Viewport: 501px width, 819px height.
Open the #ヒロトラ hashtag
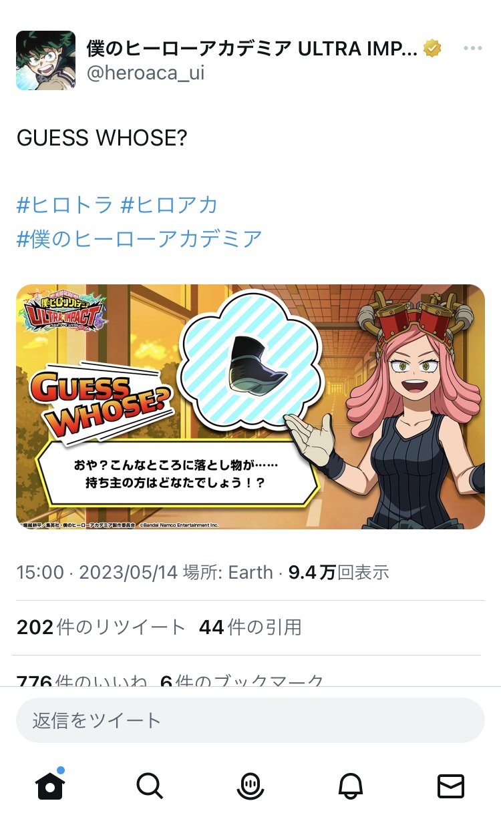click(65, 204)
